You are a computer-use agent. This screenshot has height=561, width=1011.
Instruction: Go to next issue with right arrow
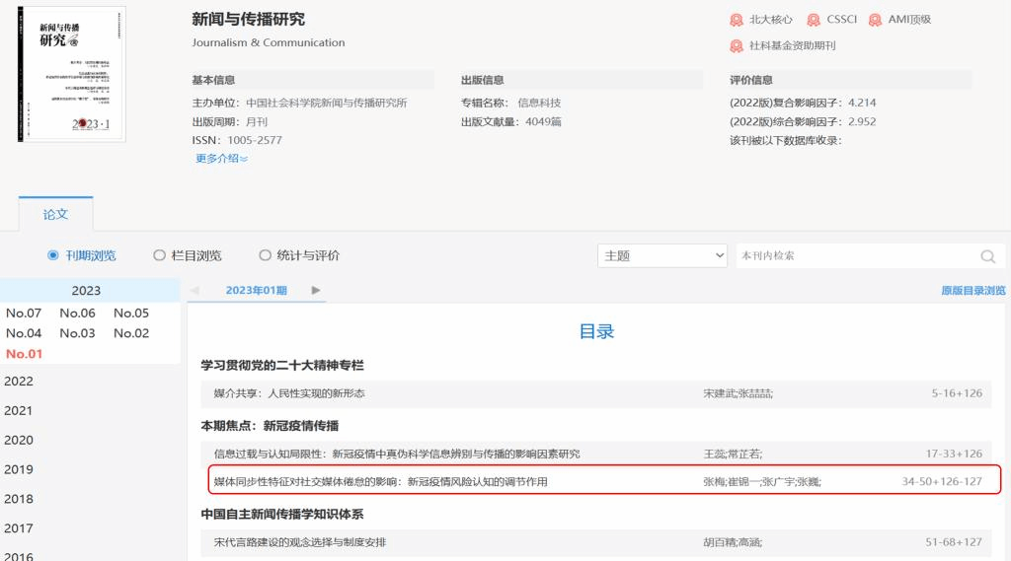(x=316, y=291)
